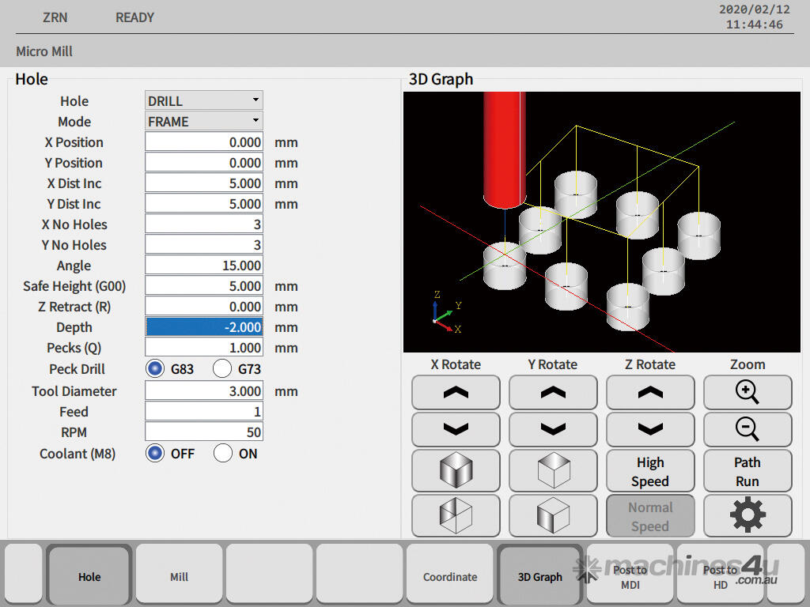
Task: Expand the Mode FRAME dropdown
Action: point(204,122)
